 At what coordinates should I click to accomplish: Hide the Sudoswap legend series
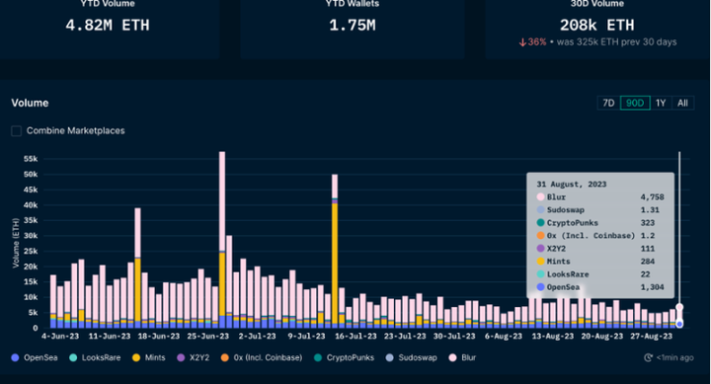411,357
